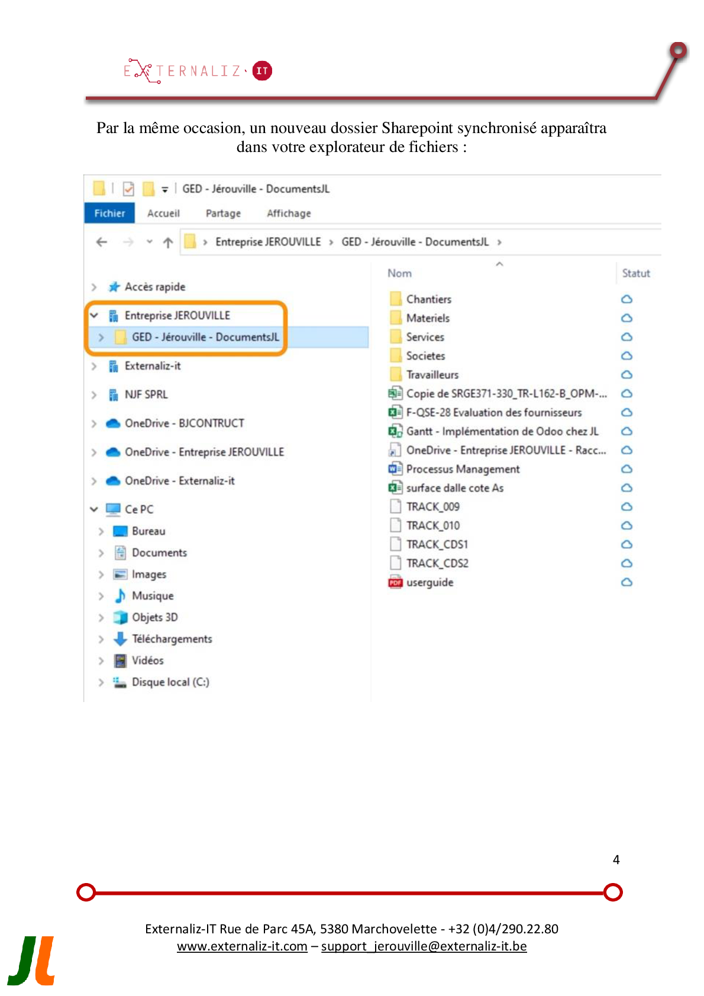704x996 pixels.
Task: Open the Objets 3D cube icon
Action: coord(120,617)
